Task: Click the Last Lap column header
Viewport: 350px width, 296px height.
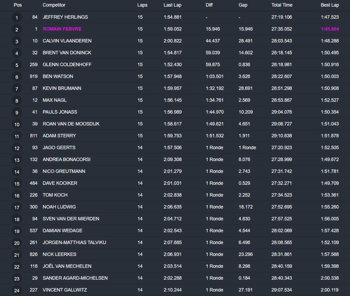Action: [172, 5]
